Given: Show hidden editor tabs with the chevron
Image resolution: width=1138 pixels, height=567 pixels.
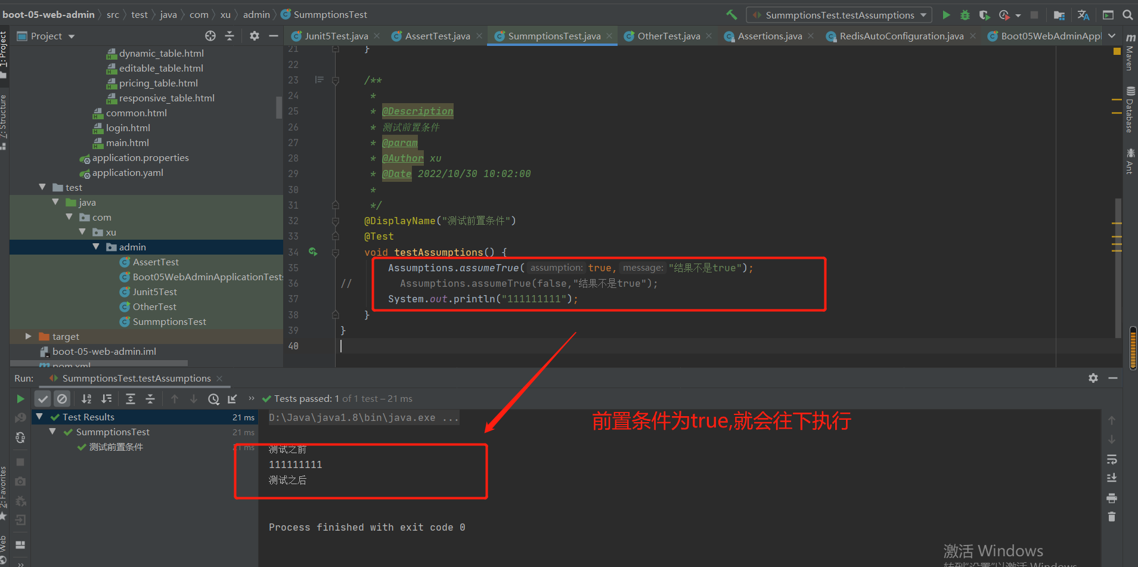Looking at the screenshot, I should pyautogui.click(x=1112, y=36).
